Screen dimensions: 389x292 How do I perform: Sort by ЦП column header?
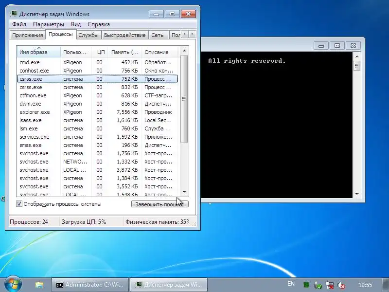(x=101, y=52)
